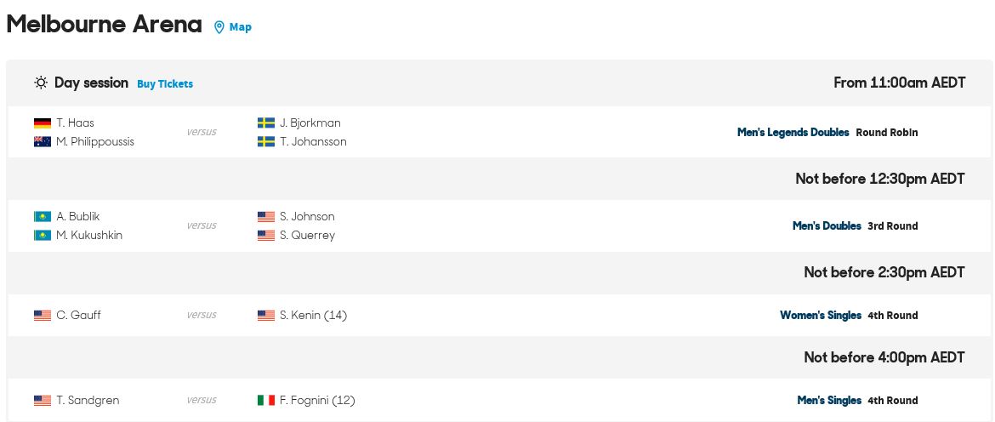Open the Men's Doubles event link

tap(827, 226)
